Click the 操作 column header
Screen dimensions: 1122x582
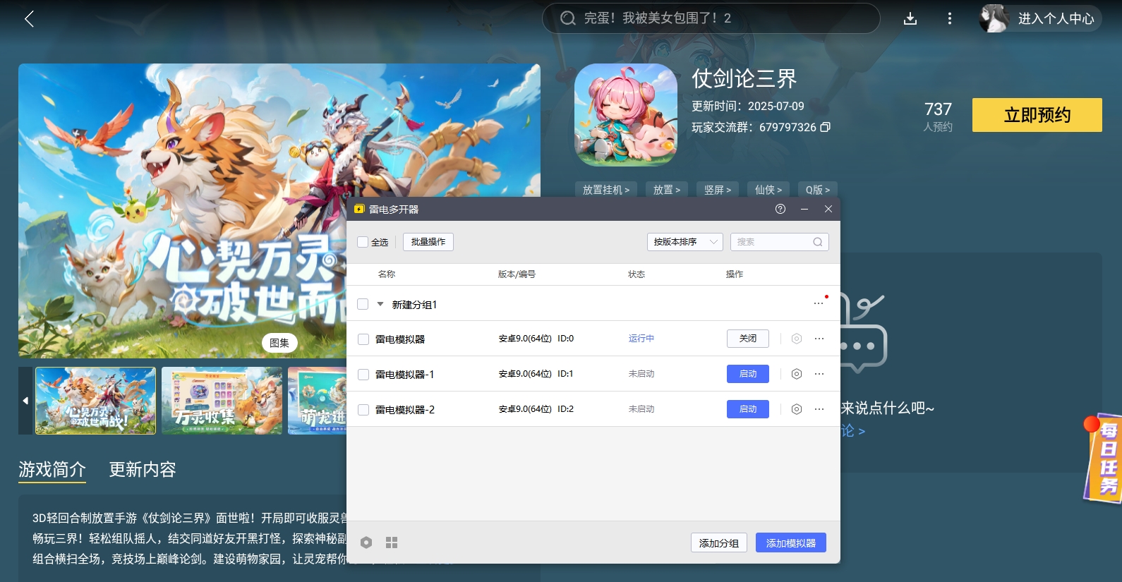pyautogui.click(x=735, y=274)
